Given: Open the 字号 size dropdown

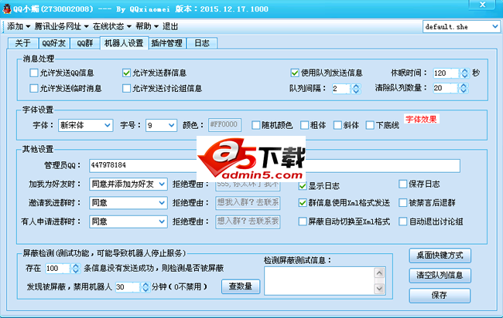Looking at the screenshot, I should click(x=161, y=125).
